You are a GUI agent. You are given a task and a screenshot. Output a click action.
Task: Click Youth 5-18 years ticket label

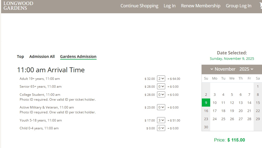click(x=41, y=120)
